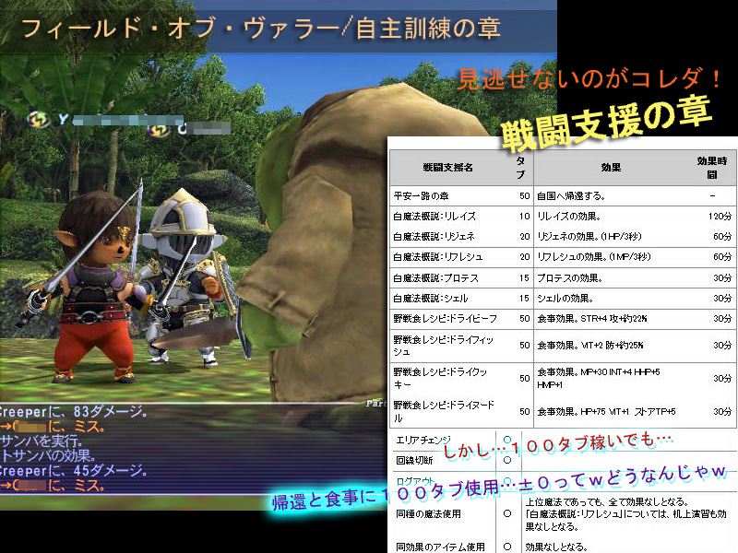Image resolution: width=738 pixels, height=553 pixels.
Task: Select the 白魔法概説:プロテス row name
Action: pyautogui.click(x=435, y=278)
